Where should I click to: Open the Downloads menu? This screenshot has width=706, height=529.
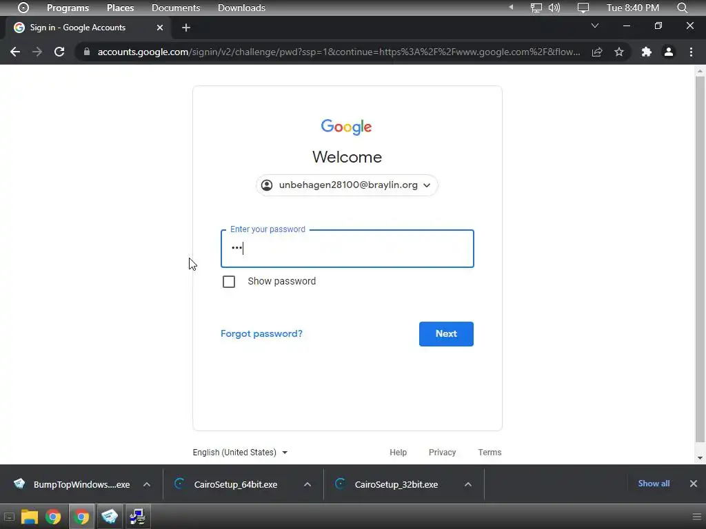click(241, 8)
